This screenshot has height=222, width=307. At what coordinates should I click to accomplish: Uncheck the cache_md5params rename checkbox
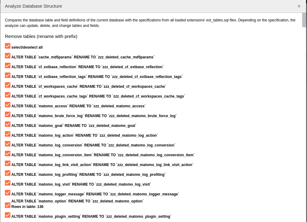[8, 56]
